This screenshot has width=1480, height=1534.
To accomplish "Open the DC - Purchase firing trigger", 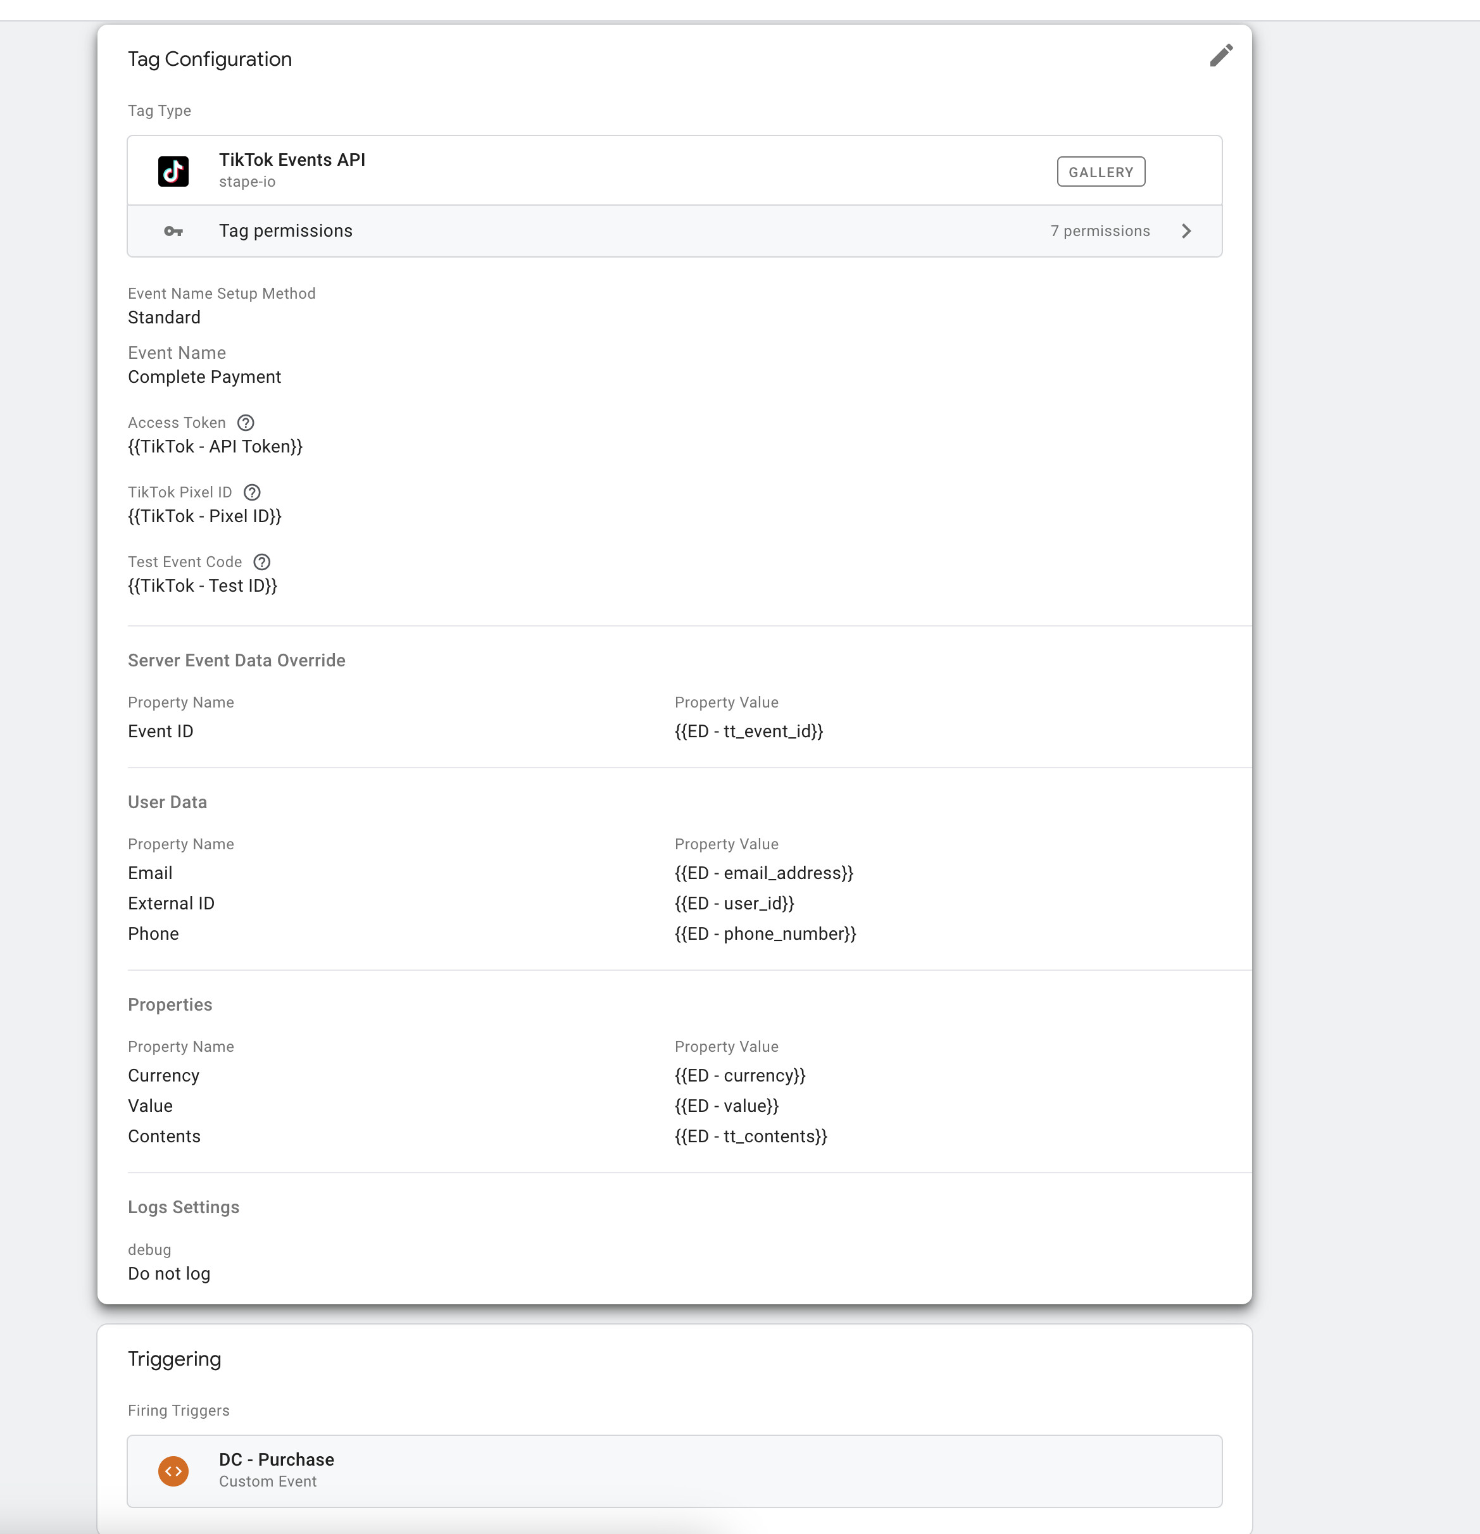I will (674, 1471).
